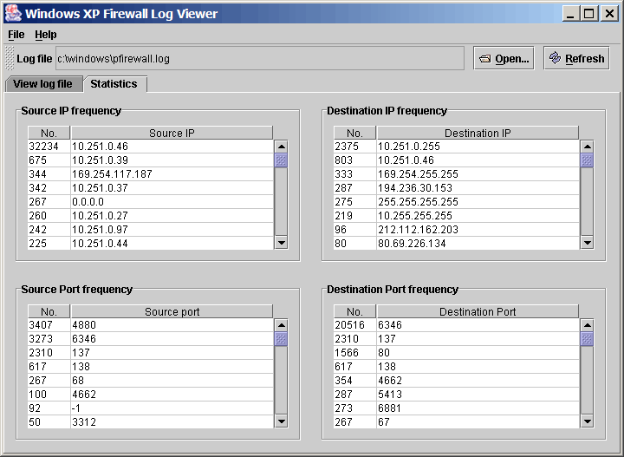Click the Source IP scrollbar thumb
Screen dimensions: 624x457
(281, 160)
